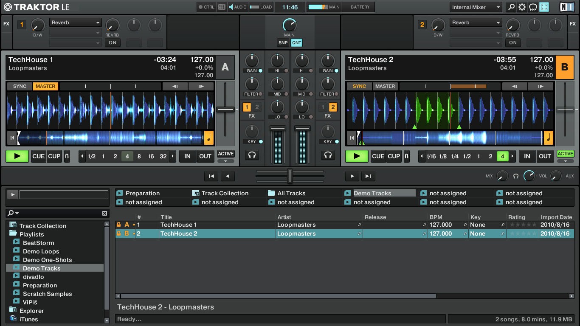Toggle QNT quantize mode
The image size is (580, 326).
pyautogui.click(x=296, y=43)
